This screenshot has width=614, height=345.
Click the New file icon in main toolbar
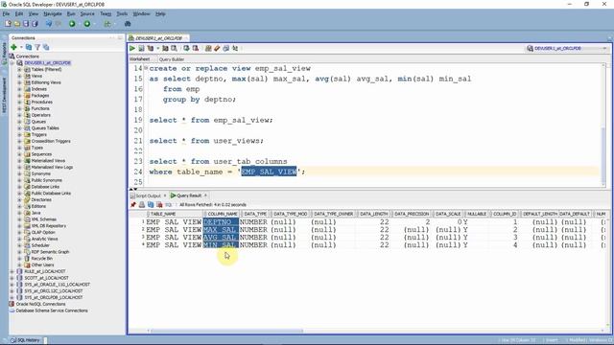[9, 24]
